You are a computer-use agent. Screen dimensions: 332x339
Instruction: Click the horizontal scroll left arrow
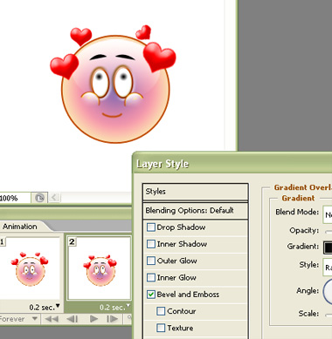coord(54,198)
